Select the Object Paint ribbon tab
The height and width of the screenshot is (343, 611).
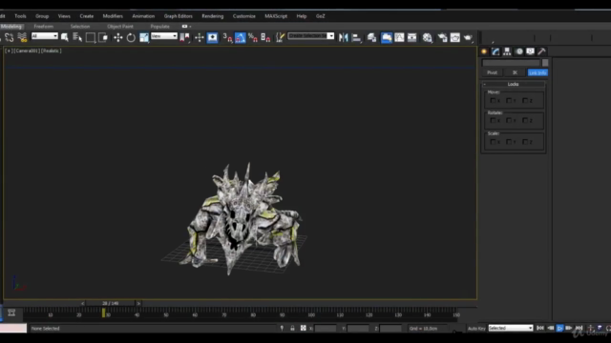coord(120,27)
